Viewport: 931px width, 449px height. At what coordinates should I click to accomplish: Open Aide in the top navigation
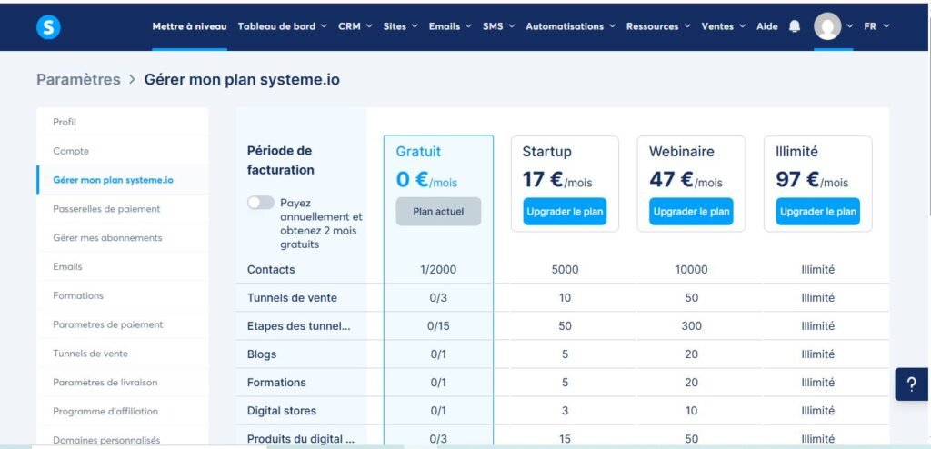click(x=767, y=26)
